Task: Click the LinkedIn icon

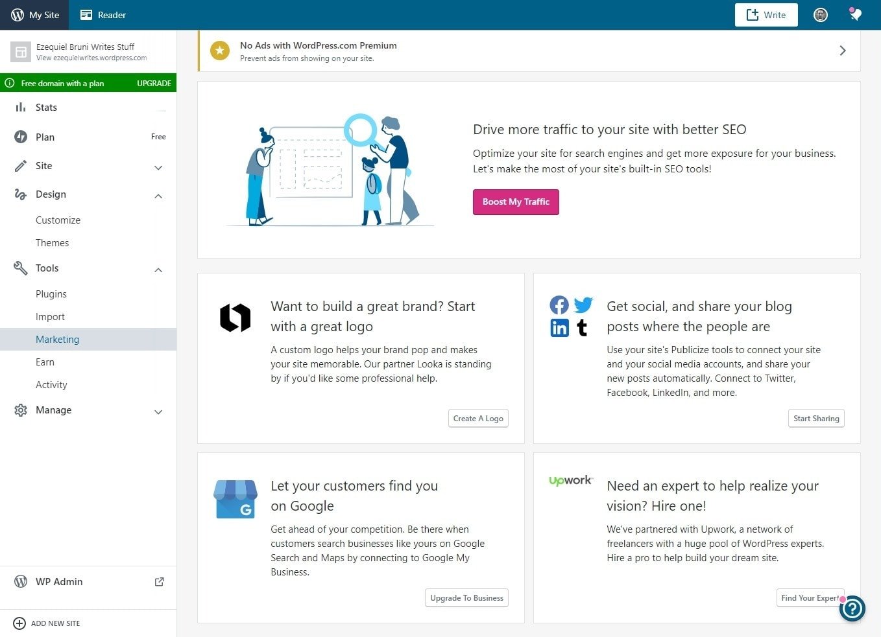Action: pos(559,328)
